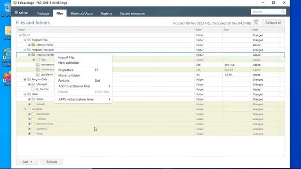Click the Collapse all button
The width and height of the screenshot is (301, 169).
(x=273, y=23)
